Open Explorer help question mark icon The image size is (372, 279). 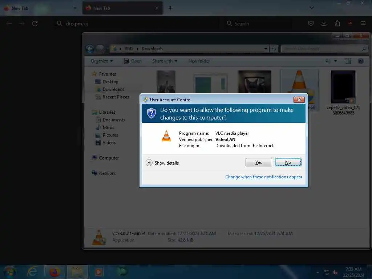(x=361, y=61)
